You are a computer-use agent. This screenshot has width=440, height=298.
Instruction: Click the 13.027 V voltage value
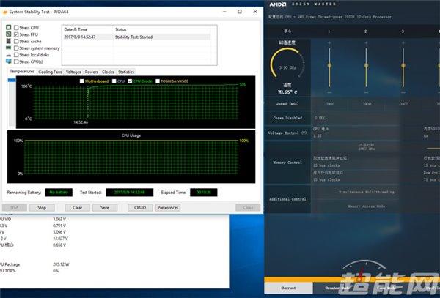(60, 239)
